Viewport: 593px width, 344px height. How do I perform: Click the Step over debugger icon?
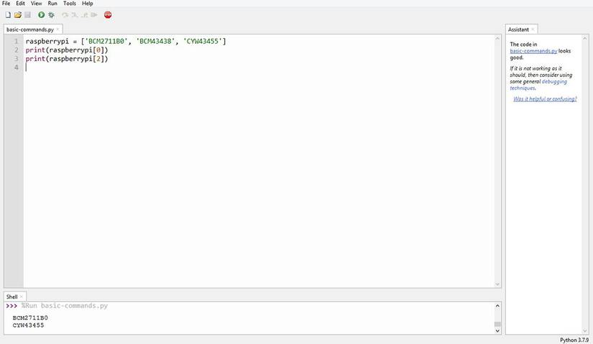(x=65, y=15)
